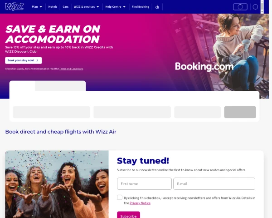Open the Terms and Conditions link
272x218 pixels.
71,69
